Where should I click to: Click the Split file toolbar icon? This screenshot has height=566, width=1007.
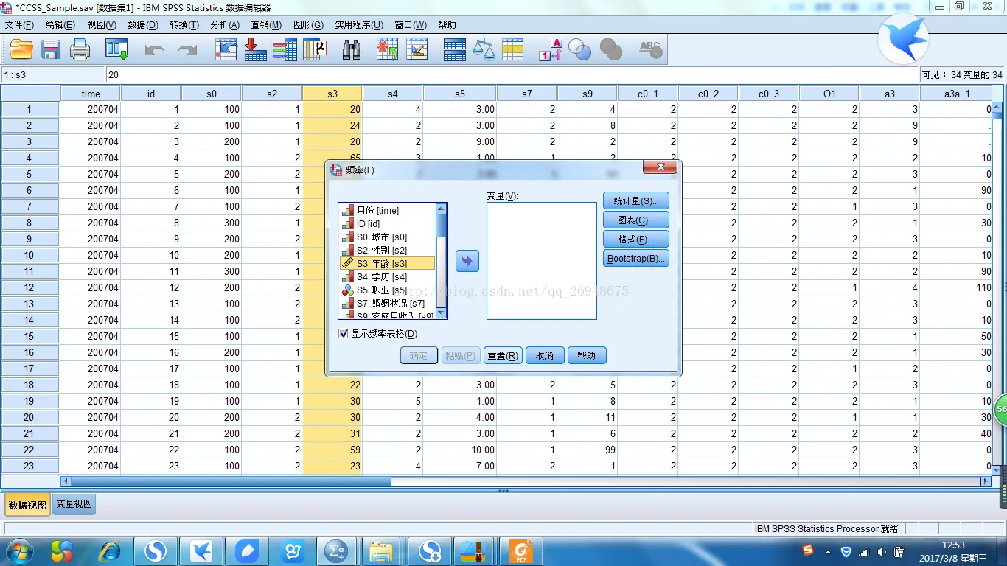click(454, 49)
